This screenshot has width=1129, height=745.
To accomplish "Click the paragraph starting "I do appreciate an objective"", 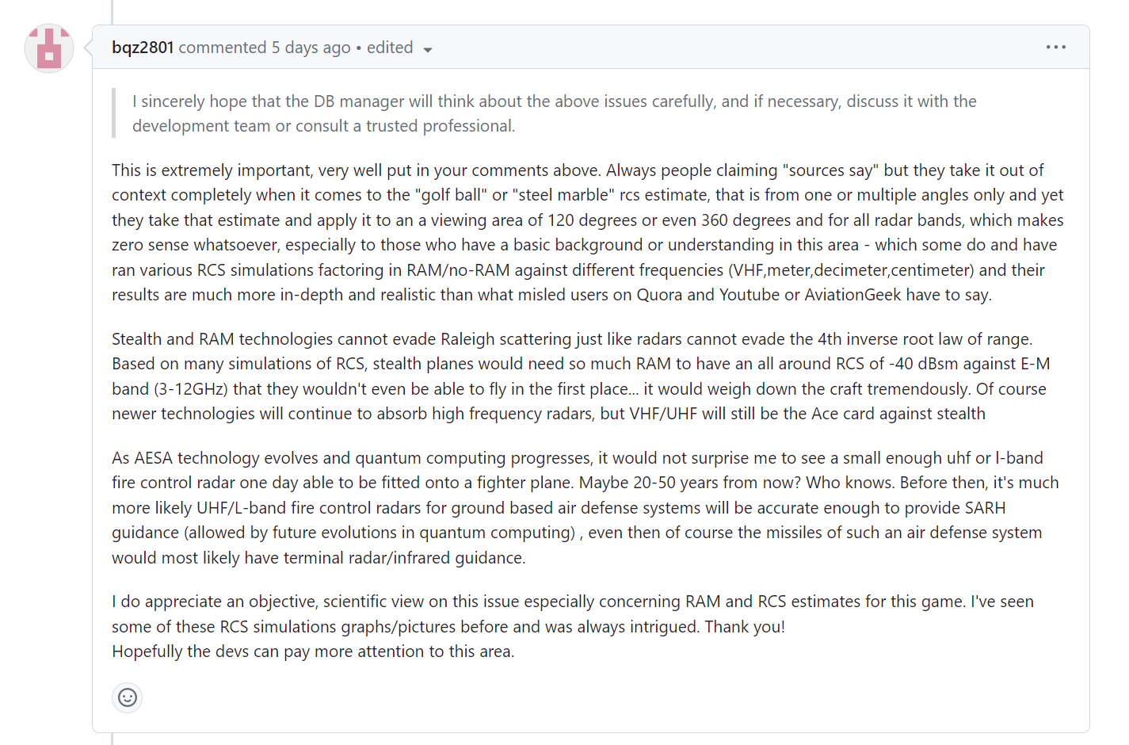I will [x=573, y=614].
